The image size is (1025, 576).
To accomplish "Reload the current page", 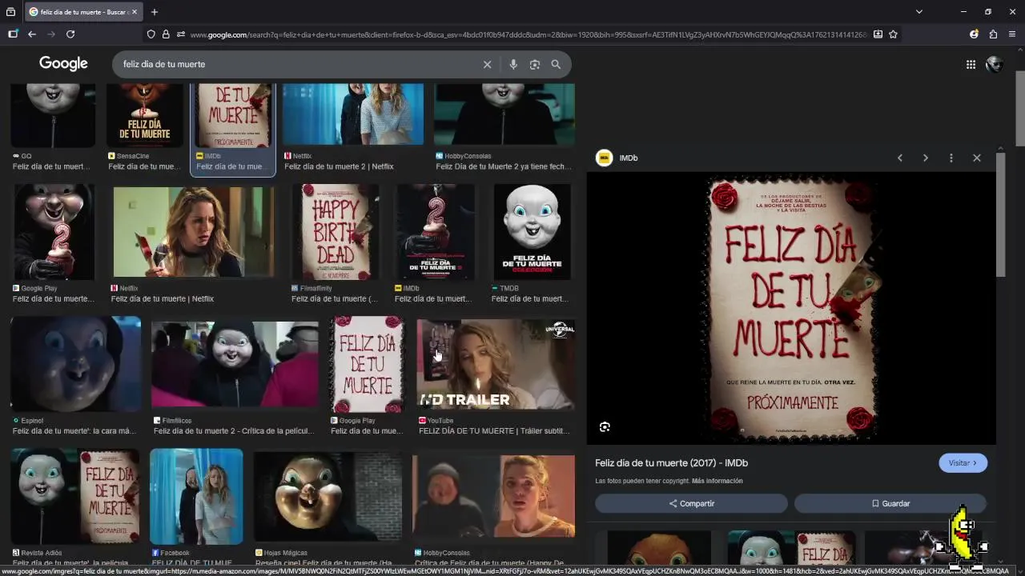I will [x=70, y=34].
